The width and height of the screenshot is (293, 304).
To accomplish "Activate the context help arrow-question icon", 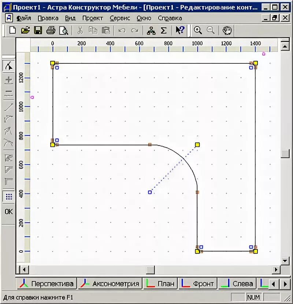I will click(180, 30).
